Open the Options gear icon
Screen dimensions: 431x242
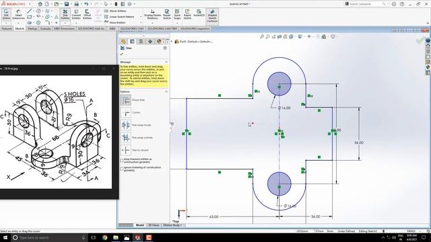129,4
